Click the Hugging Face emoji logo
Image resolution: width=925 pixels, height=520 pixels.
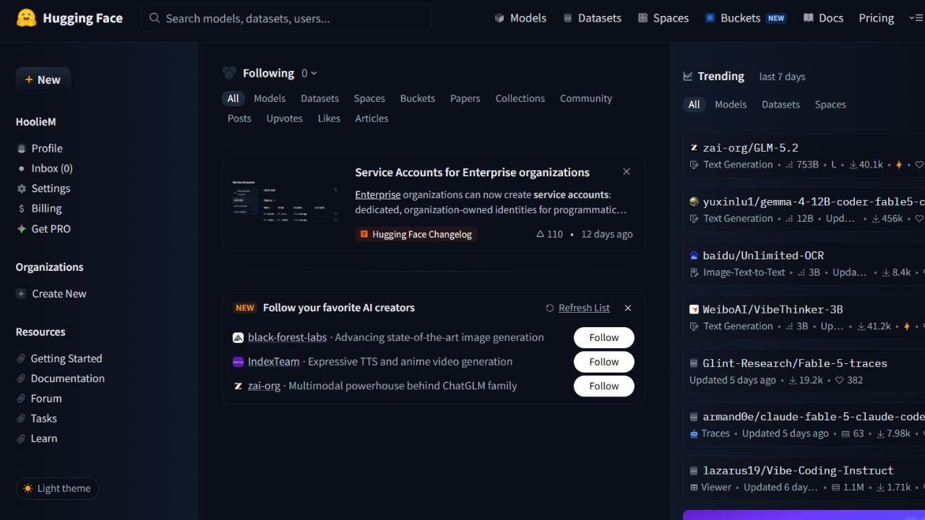(26, 18)
